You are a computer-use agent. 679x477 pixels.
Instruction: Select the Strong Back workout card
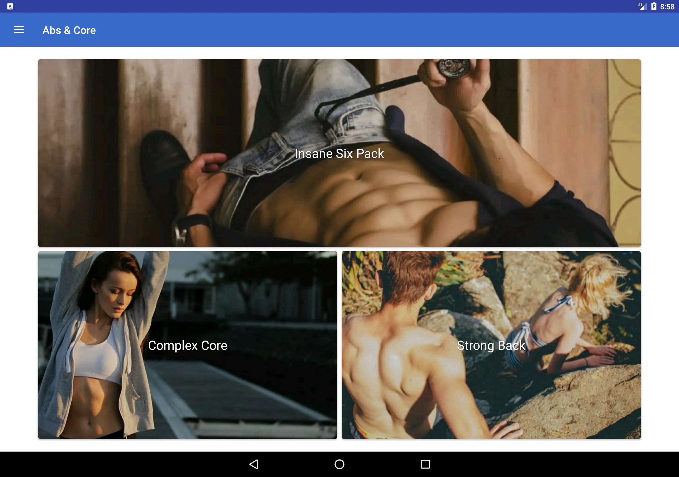click(x=491, y=345)
